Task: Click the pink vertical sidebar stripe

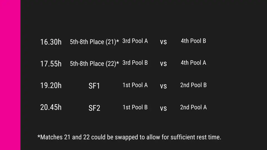Action: point(10,75)
